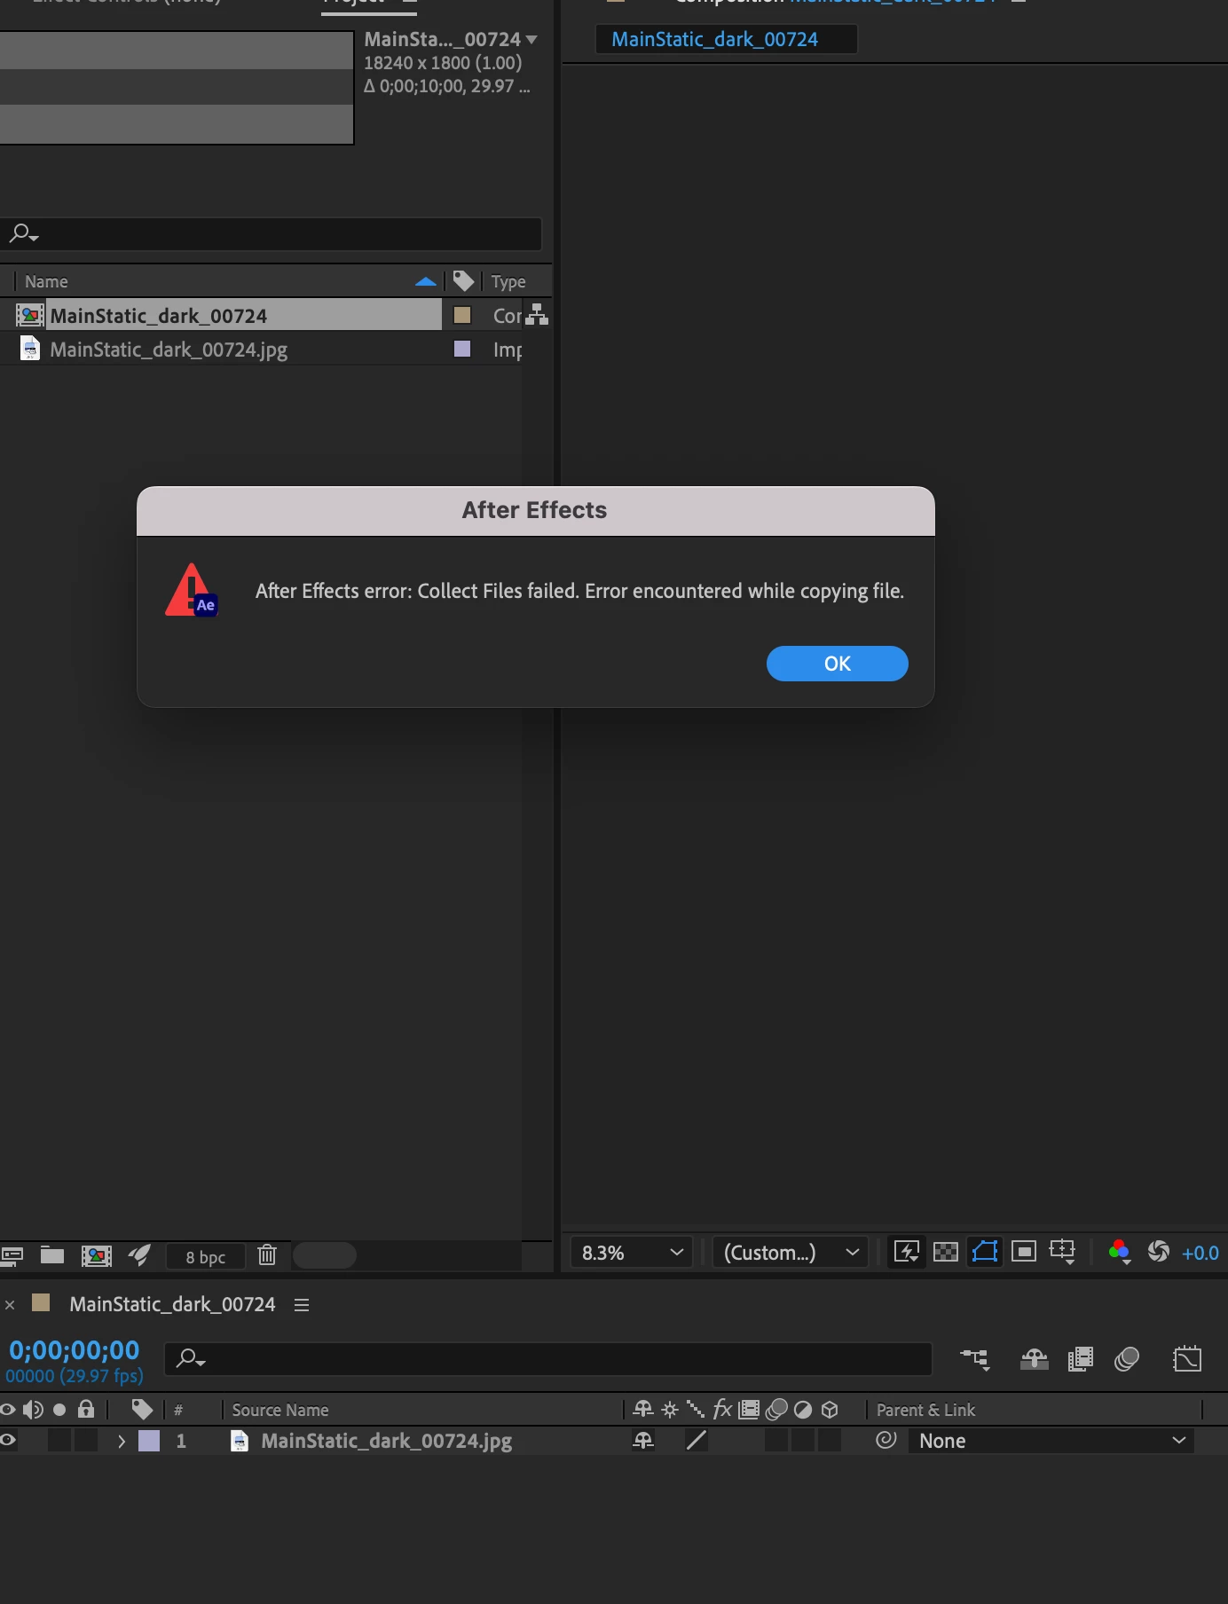Click Label tag column header in timeline
The width and height of the screenshot is (1228, 1604).
tap(142, 1409)
